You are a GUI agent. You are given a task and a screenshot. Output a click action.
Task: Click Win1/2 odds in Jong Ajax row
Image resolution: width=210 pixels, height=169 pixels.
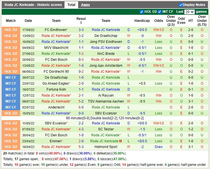click(x=159, y=66)
